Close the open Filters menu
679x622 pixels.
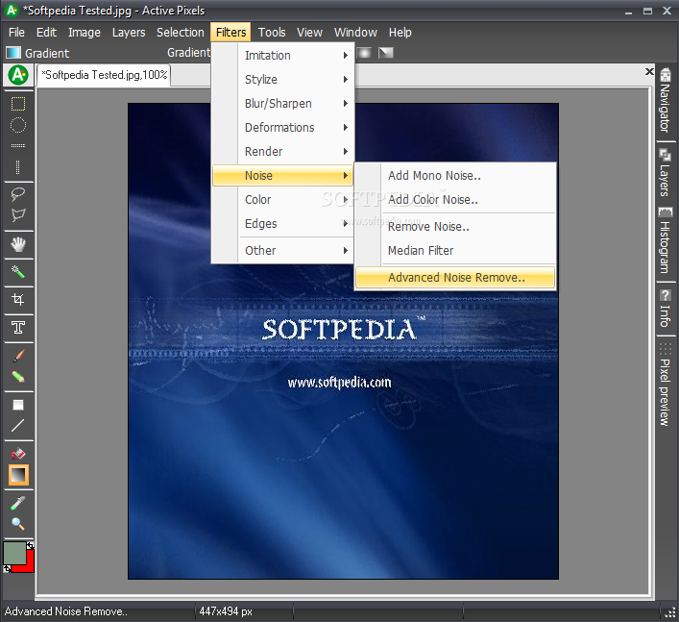pos(230,33)
